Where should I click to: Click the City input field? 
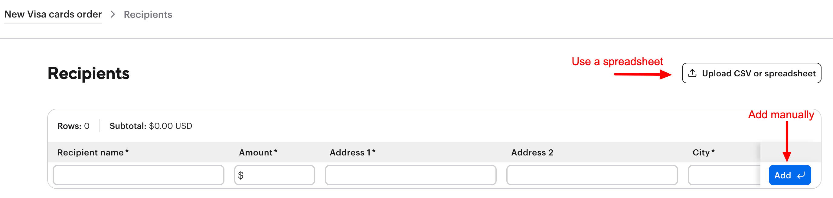[724, 175]
